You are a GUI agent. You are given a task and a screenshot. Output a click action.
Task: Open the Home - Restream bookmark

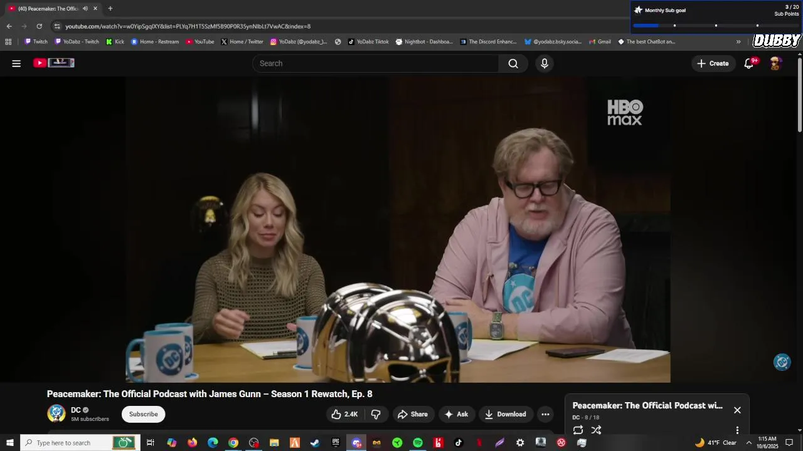pyautogui.click(x=154, y=42)
